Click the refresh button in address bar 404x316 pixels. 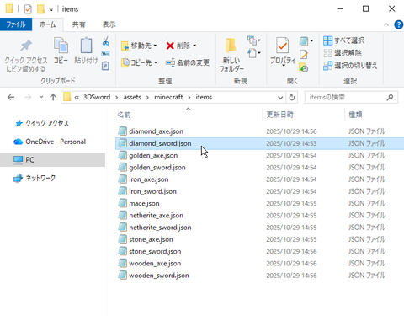tap(292, 98)
